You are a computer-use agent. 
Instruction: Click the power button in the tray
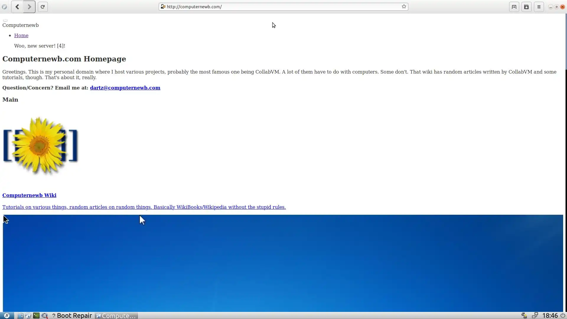pos(563,315)
